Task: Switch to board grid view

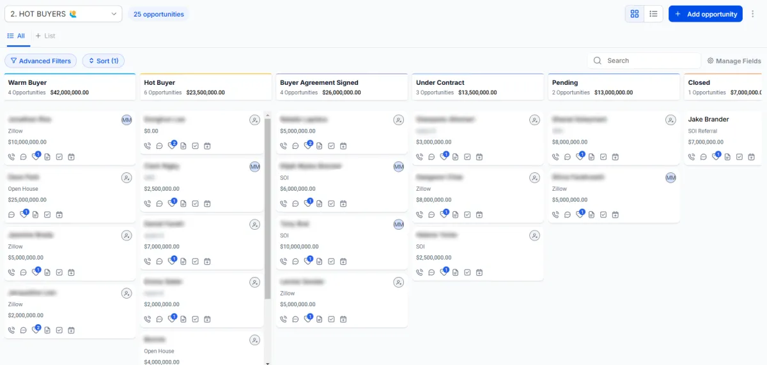Action: pyautogui.click(x=634, y=13)
